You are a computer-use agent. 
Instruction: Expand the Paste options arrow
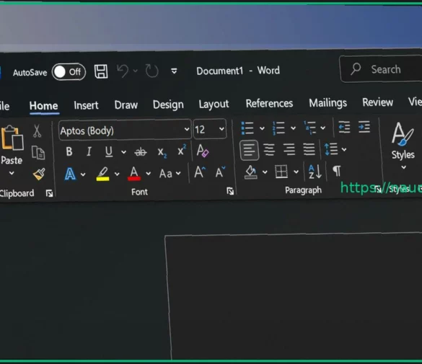coord(12,173)
